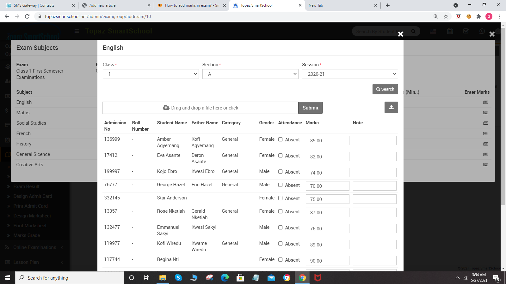Click the download sample file icon button
The image size is (506, 284).
(x=391, y=107)
